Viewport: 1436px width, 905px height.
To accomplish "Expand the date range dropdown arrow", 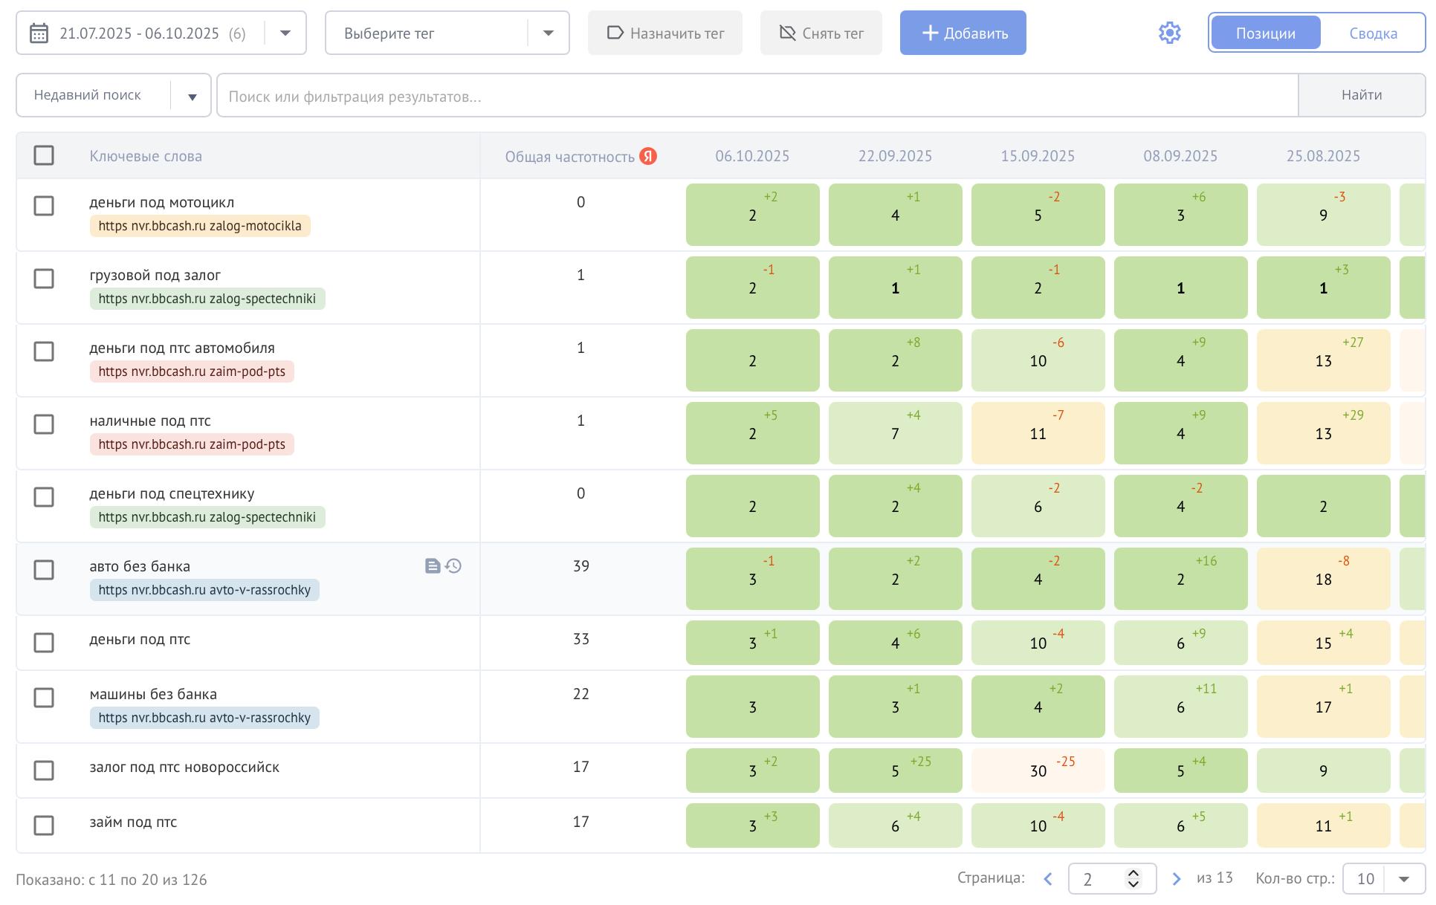I will [x=285, y=33].
